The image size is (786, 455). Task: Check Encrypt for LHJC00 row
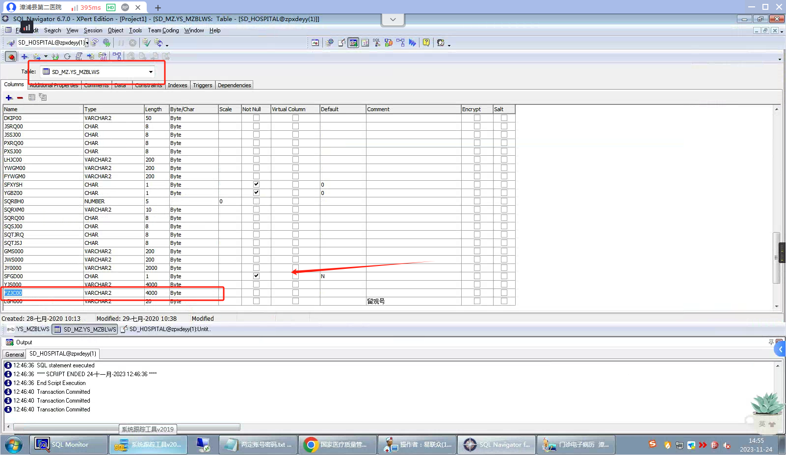click(x=477, y=160)
